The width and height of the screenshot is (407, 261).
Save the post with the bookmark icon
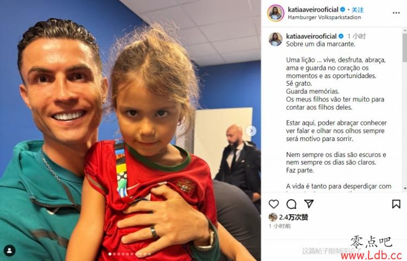(396, 204)
